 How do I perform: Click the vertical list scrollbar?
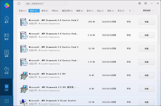[x=159, y=30]
